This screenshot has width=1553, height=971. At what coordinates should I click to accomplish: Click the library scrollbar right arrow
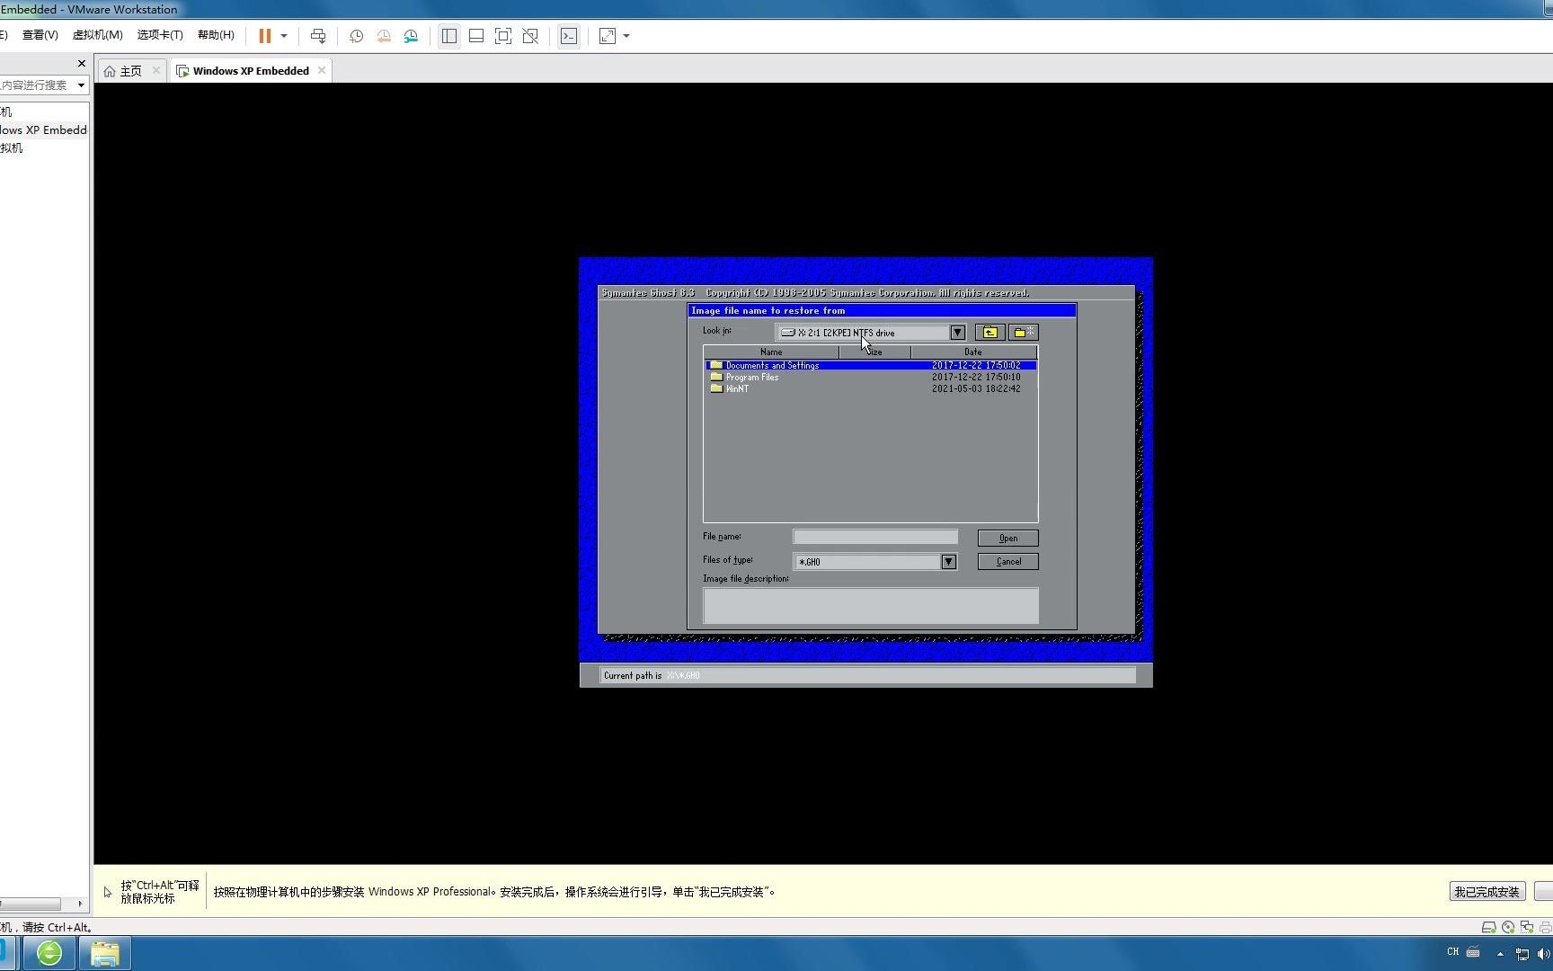pos(80,904)
